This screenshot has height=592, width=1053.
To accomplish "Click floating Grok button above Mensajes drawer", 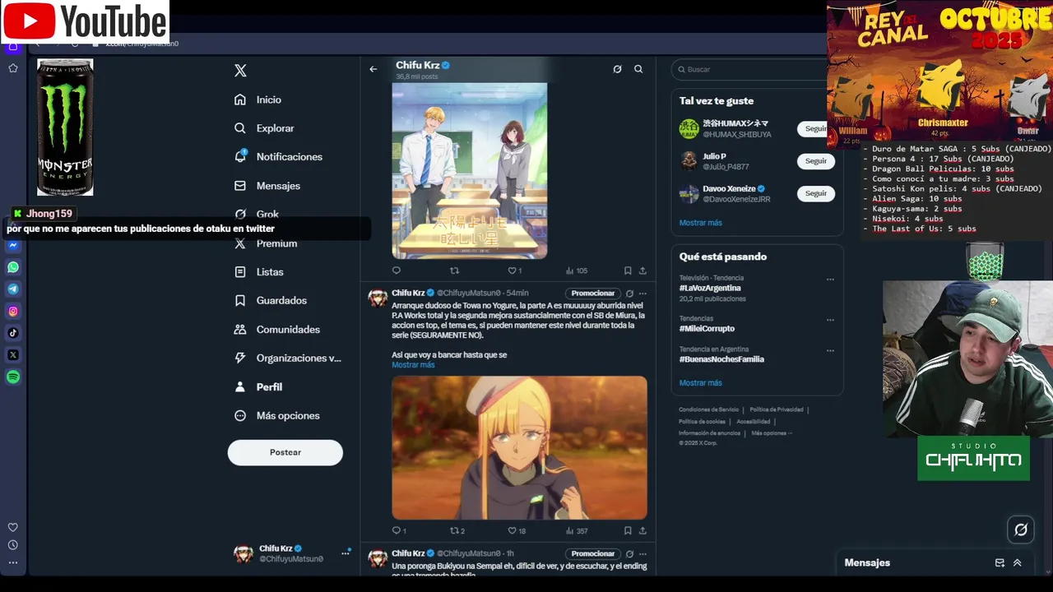I will click(x=1021, y=530).
